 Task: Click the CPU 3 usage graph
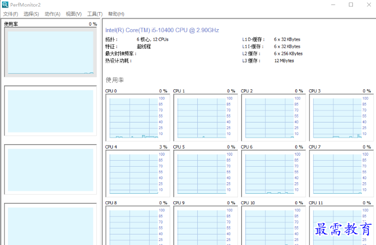337,117
